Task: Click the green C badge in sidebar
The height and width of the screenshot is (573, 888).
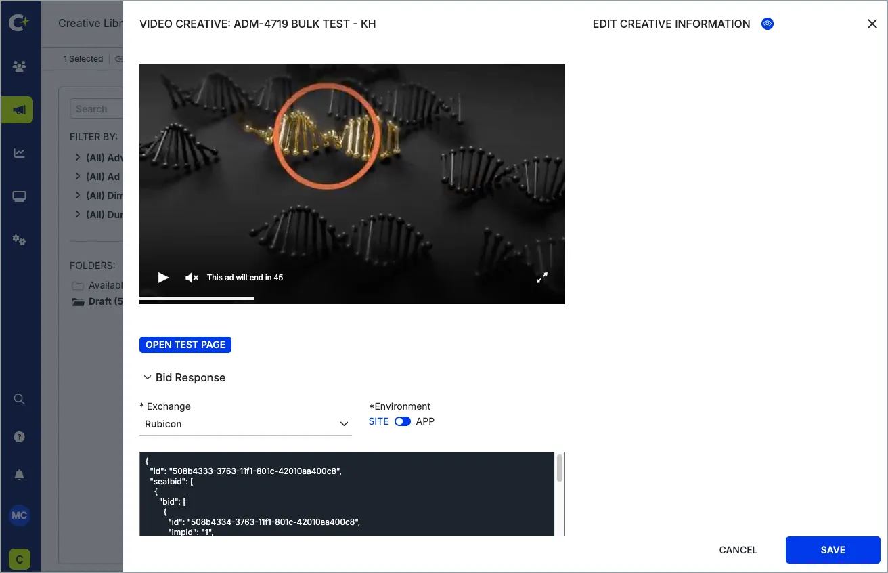Action: pyautogui.click(x=20, y=559)
